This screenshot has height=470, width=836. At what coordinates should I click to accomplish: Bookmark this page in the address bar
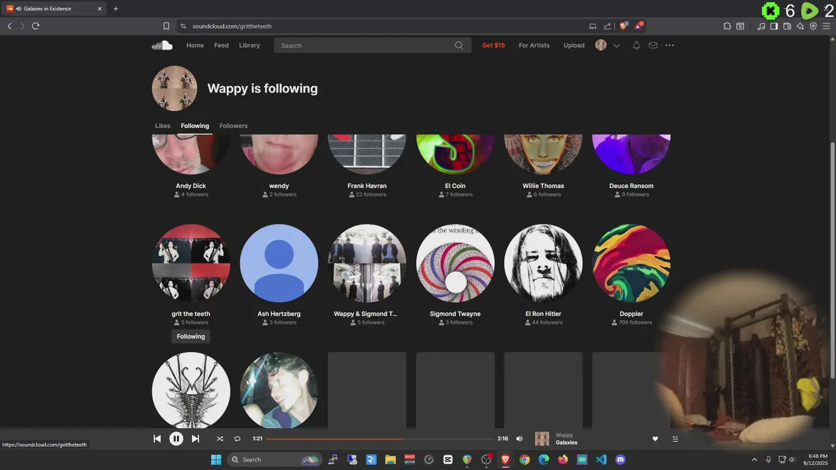tap(166, 26)
